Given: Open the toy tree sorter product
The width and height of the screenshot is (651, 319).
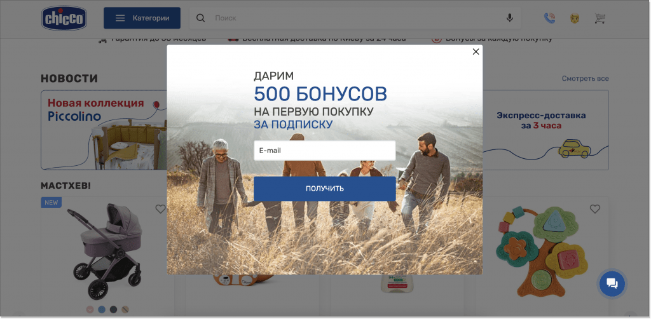Looking at the screenshot, I should tap(542, 252).
